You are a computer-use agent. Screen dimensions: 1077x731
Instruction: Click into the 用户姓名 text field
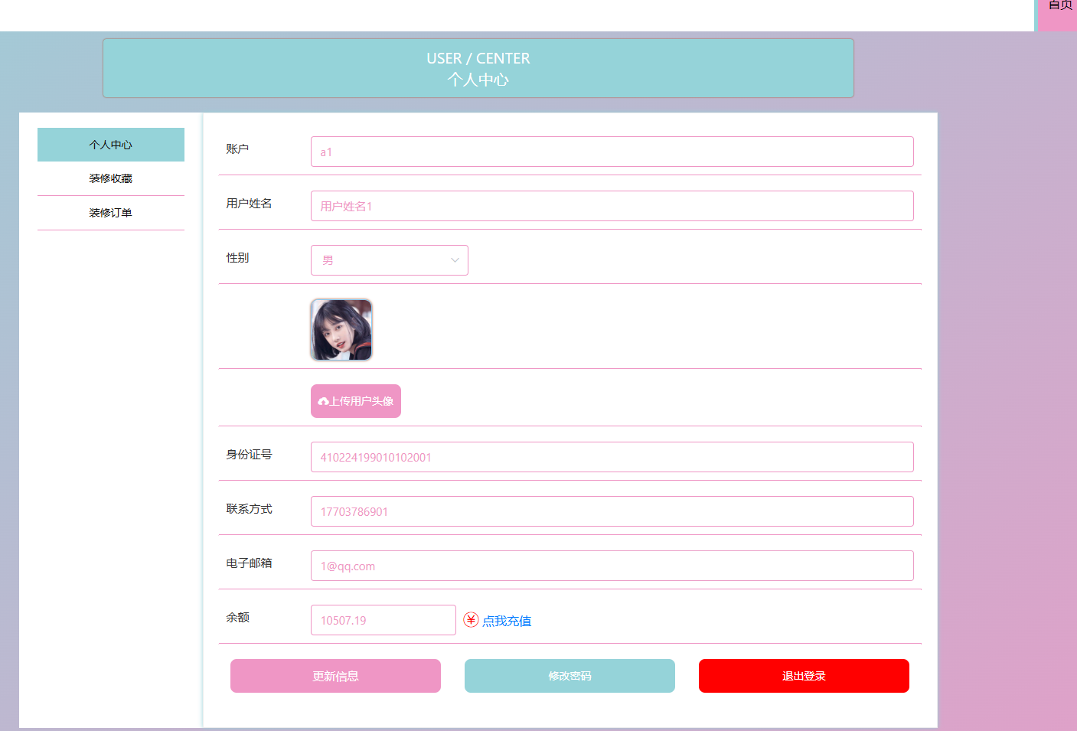click(x=612, y=206)
